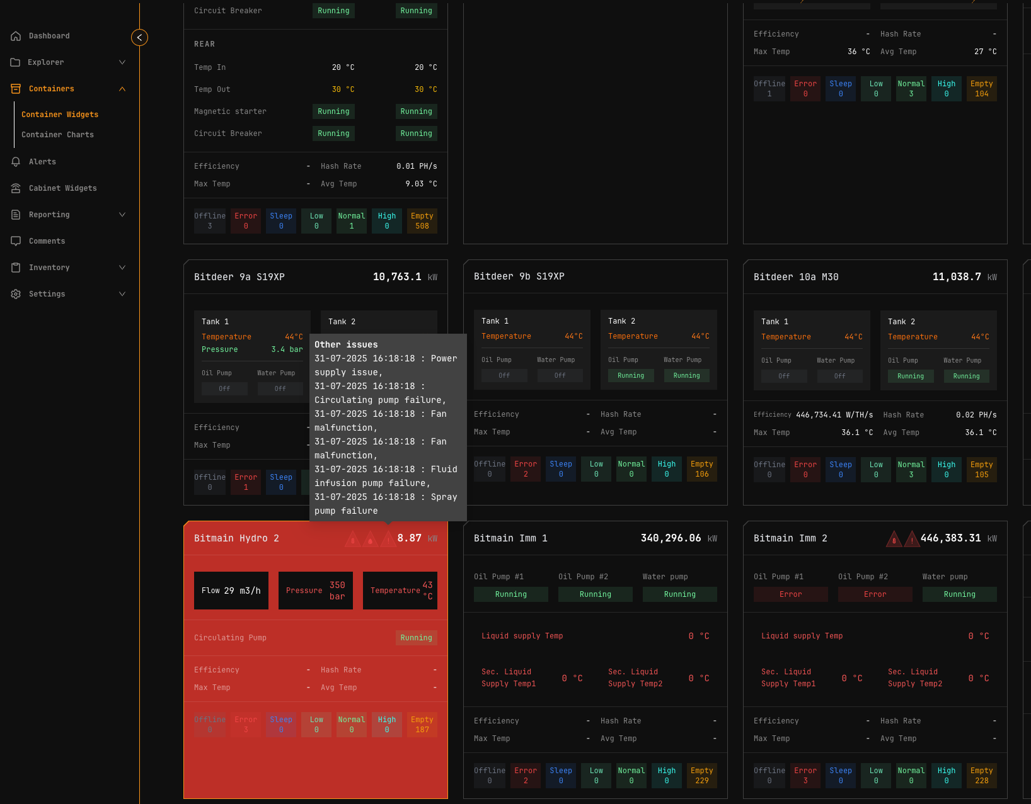Select the Comments icon
The height and width of the screenshot is (804, 1031).
point(16,241)
